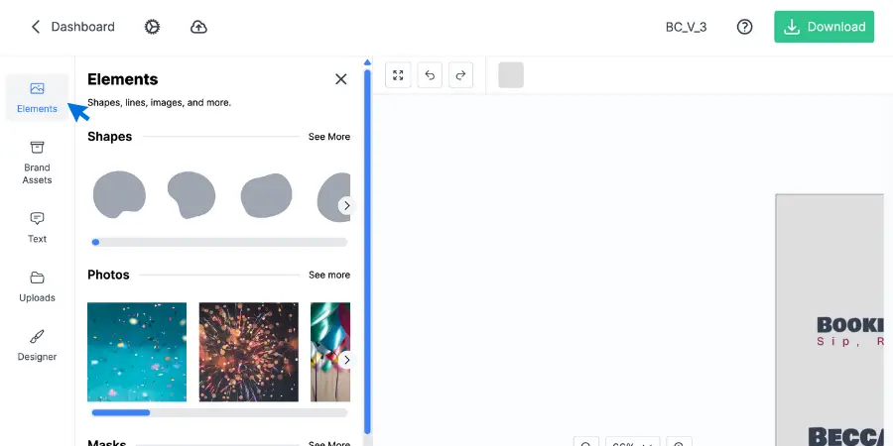Click the shapes horizontal scroll bar

pos(220,243)
